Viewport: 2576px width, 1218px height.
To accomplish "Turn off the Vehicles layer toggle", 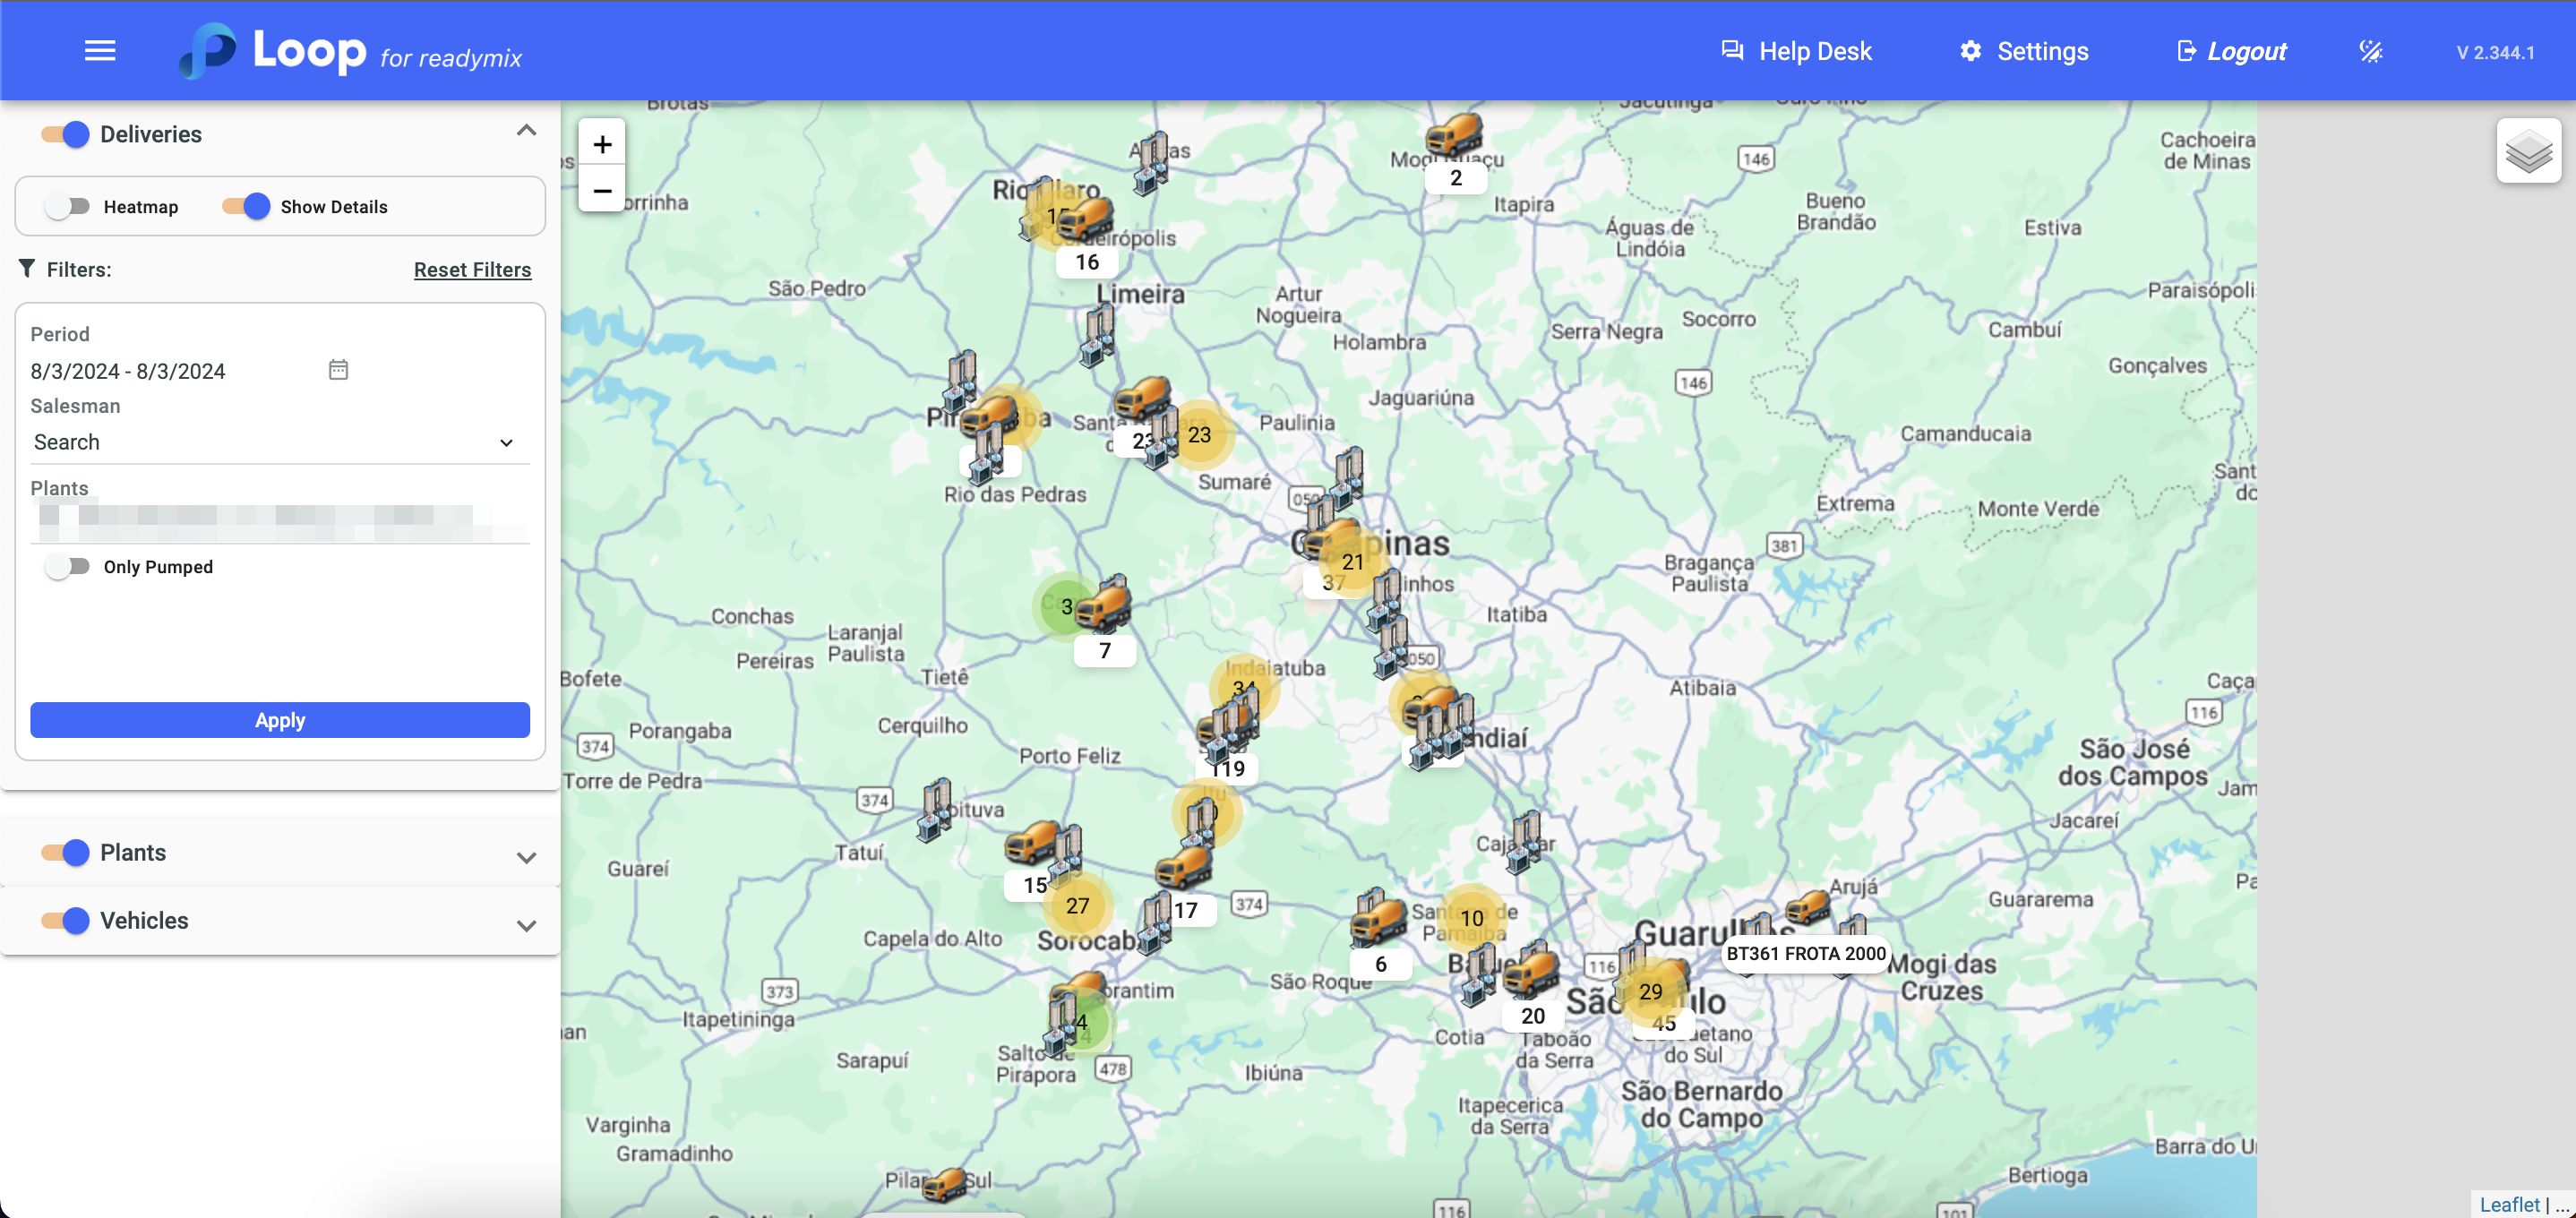I will 66,921.
